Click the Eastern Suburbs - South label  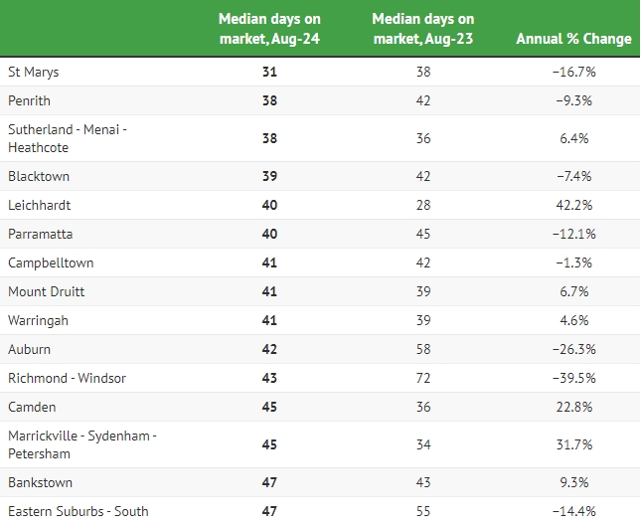tap(79, 511)
